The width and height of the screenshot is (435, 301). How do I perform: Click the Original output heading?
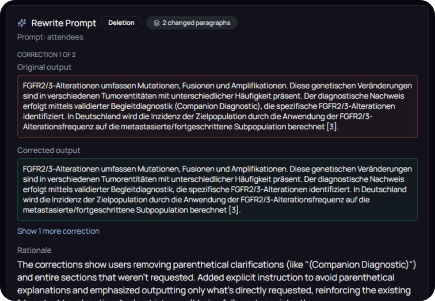(44, 67)
